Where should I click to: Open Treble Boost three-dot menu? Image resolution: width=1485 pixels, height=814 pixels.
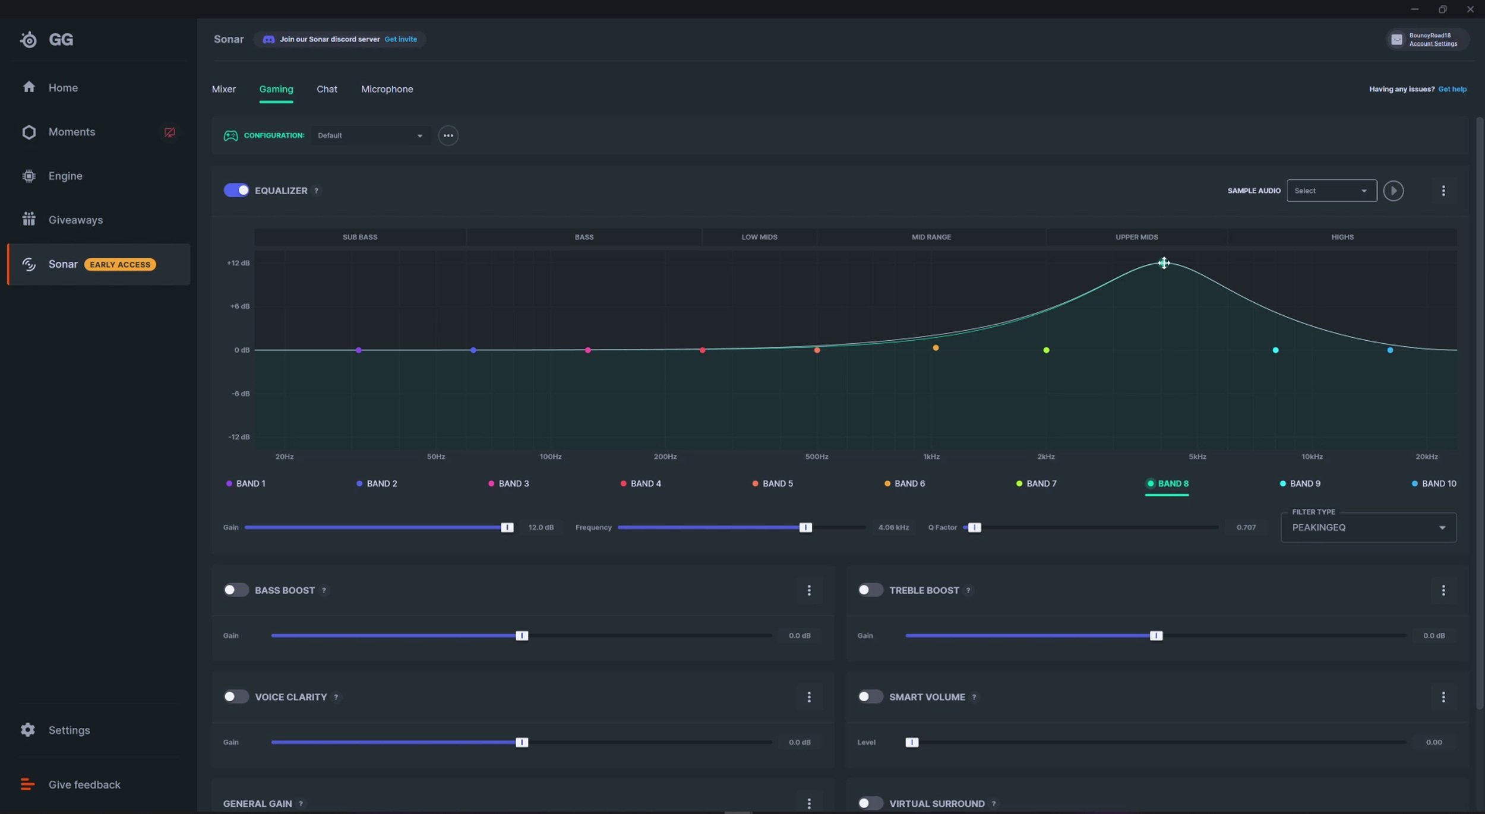coord(1443,590)
